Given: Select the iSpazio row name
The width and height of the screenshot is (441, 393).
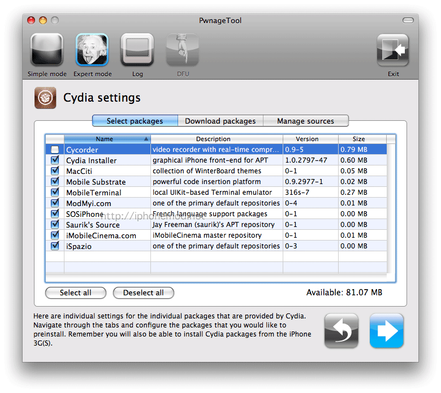Looking at the screenshot, I should click(79, 246).
